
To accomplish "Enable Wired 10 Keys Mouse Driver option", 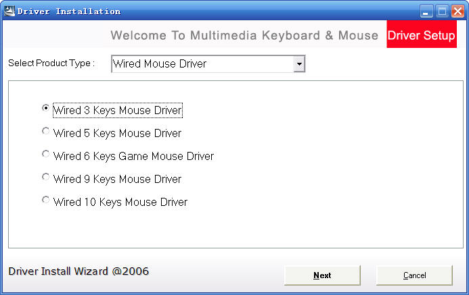I will pyautogui.click(x=46, y=200).
